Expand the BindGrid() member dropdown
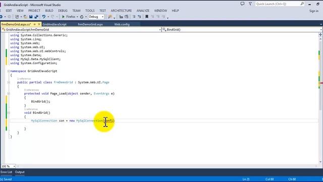The image size is (323, 182). click(321, 30)
